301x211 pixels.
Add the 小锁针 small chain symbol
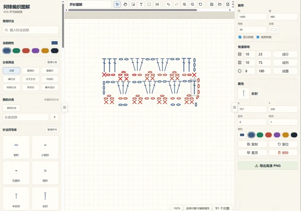click(x=45, y=147)
